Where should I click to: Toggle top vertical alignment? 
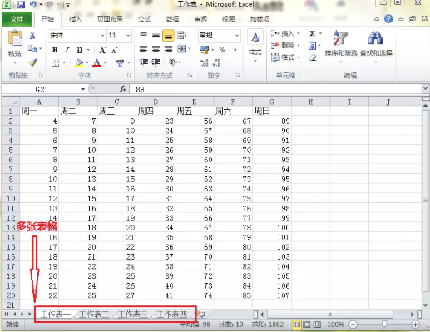[143, 35]
